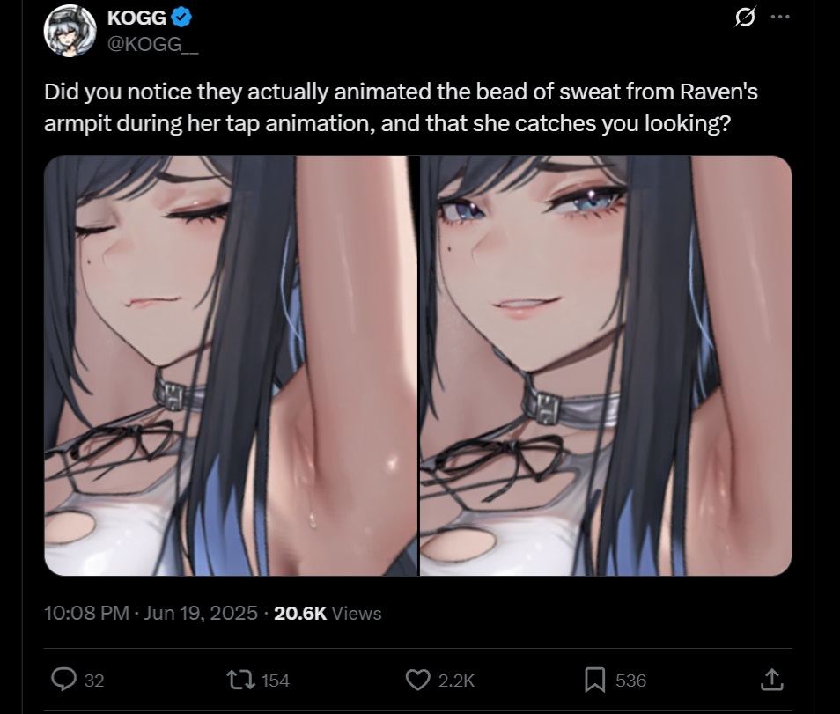This screenshot has height=714, width=840.
Task: Open the right attached image
Action: (x=606, y=366)
